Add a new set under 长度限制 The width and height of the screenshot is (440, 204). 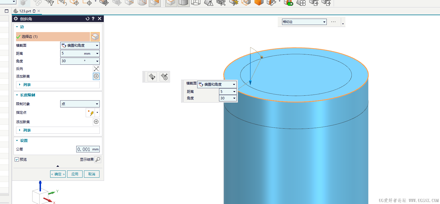tap(96, 122)
